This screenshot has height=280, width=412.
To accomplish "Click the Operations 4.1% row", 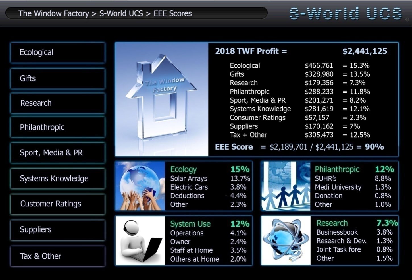I will point(208,233).
